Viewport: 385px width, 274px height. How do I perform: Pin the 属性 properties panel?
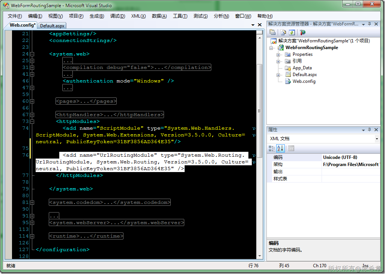(370, 130)
